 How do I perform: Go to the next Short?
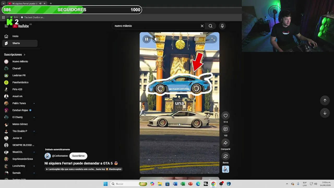[x=325, y=113]
